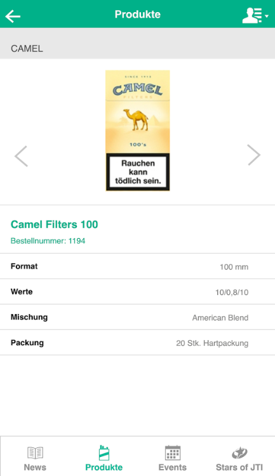Tap the back arrow in header

tap(13, 16)
